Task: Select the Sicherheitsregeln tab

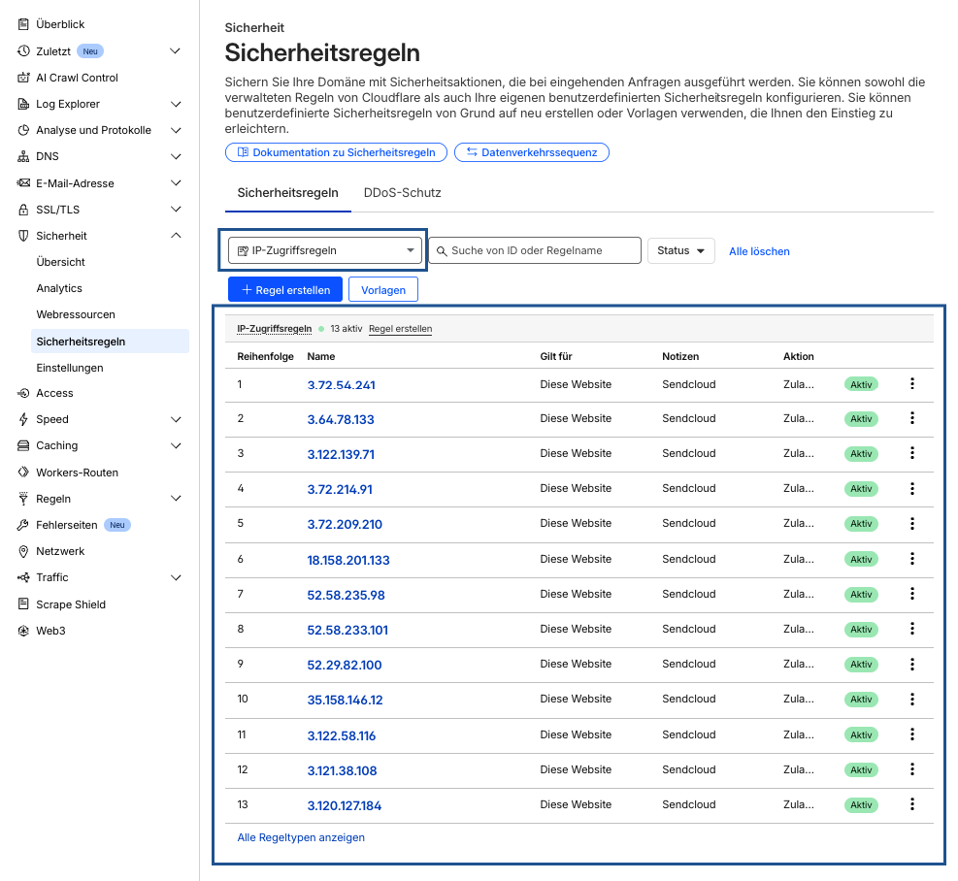Action: pyautogui.click(x=287, y=193)
